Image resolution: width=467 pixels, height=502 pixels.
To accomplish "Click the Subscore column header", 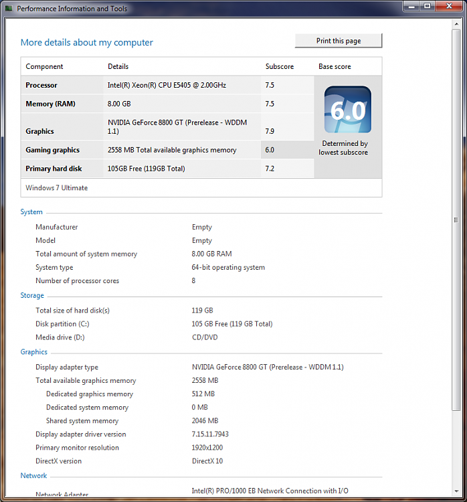I will pos(280,66).
